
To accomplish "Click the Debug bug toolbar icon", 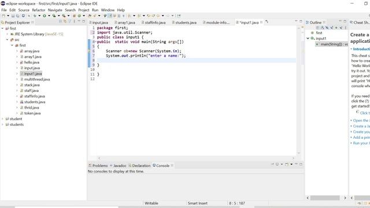I will (35, 16).
